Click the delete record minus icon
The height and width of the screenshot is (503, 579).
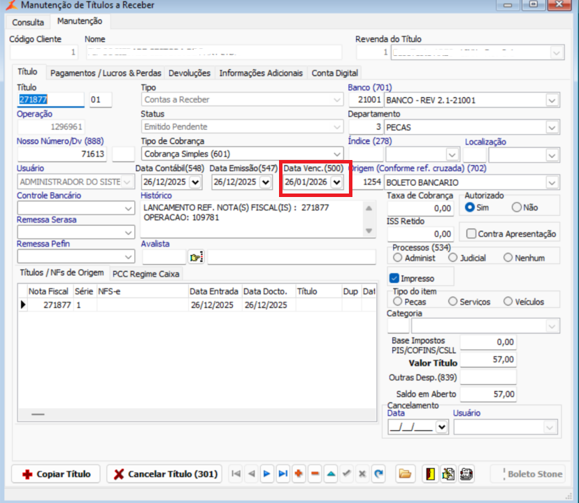315,474
